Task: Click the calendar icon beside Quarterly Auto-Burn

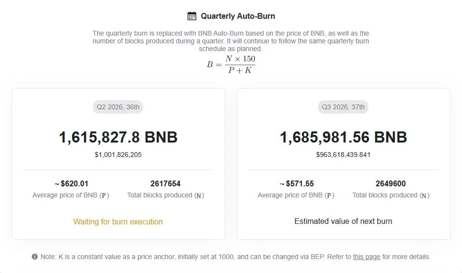Action: tap(192, 16)
